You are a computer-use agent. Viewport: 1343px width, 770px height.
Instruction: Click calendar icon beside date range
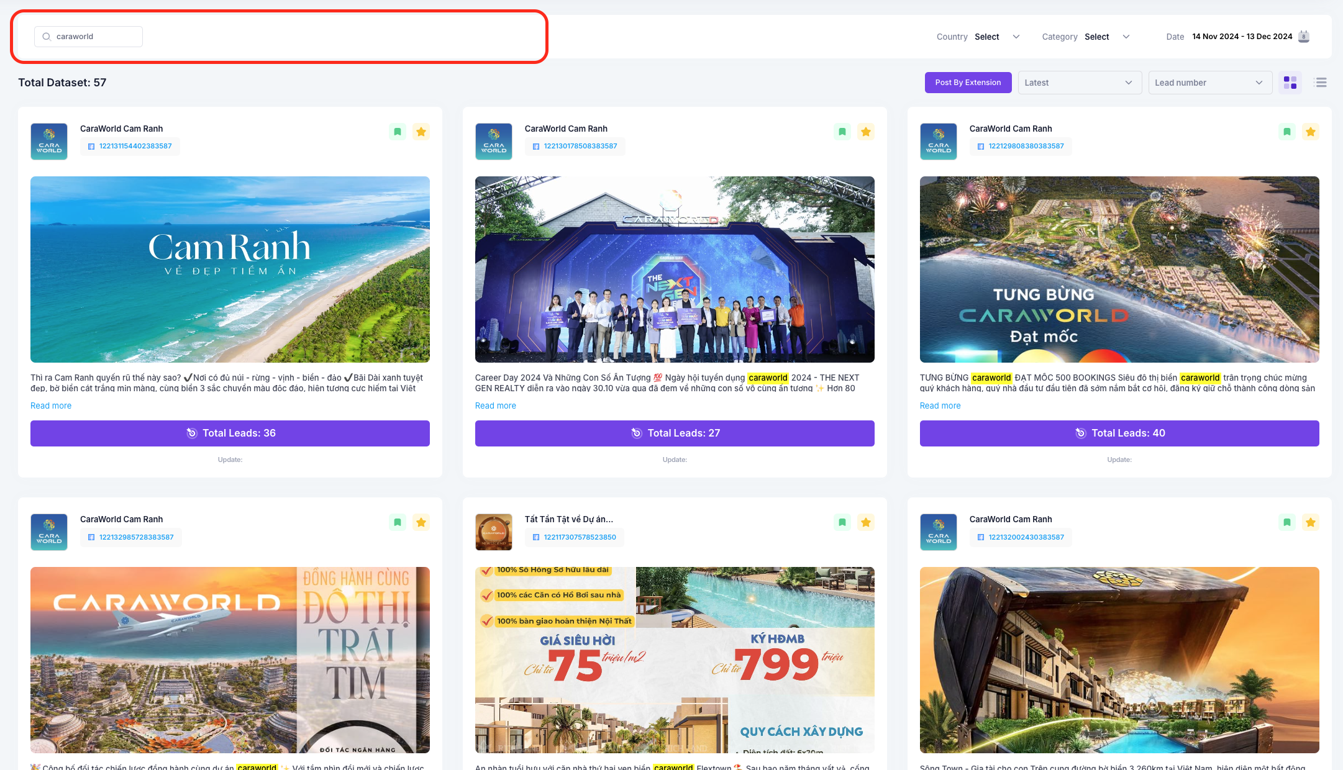tap(1304, 37)
